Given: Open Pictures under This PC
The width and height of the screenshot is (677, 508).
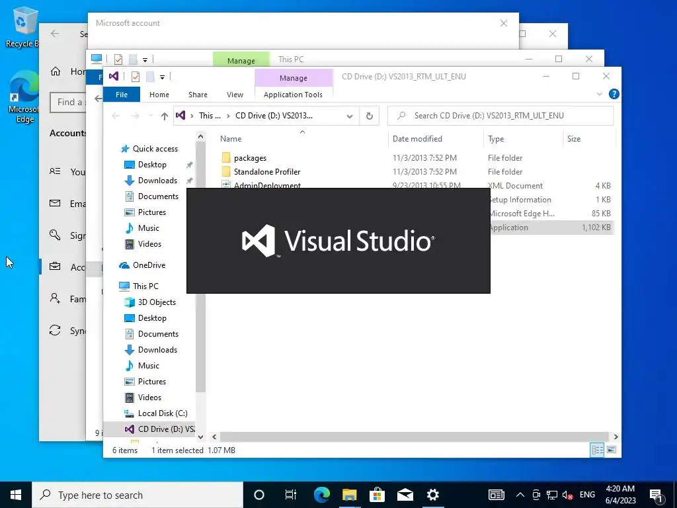Looking at the screenshot, I should (x=151, y=382).
